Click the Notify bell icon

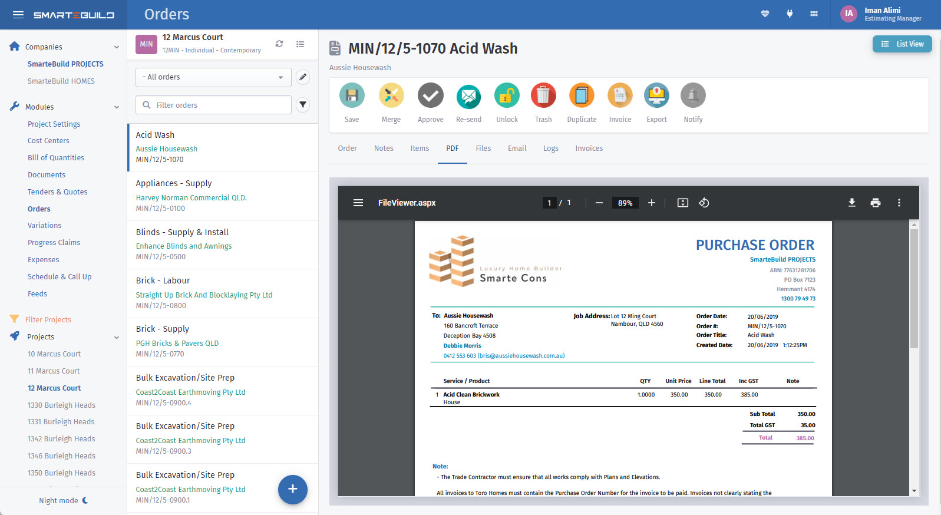[693, 95]
